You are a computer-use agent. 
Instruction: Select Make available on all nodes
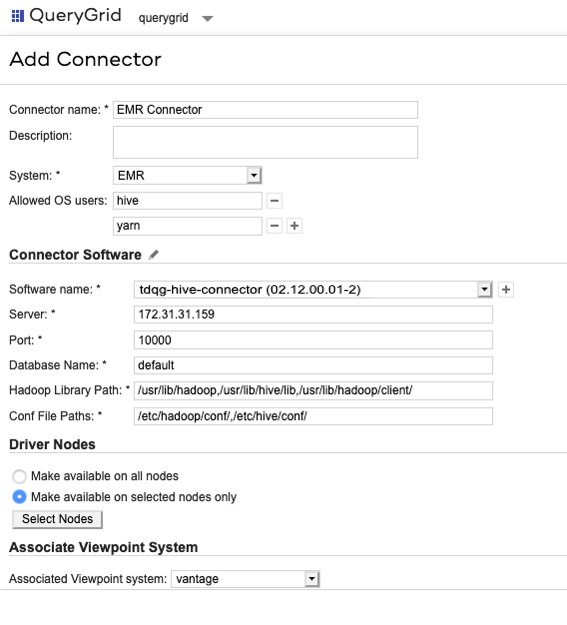[19, 477]
